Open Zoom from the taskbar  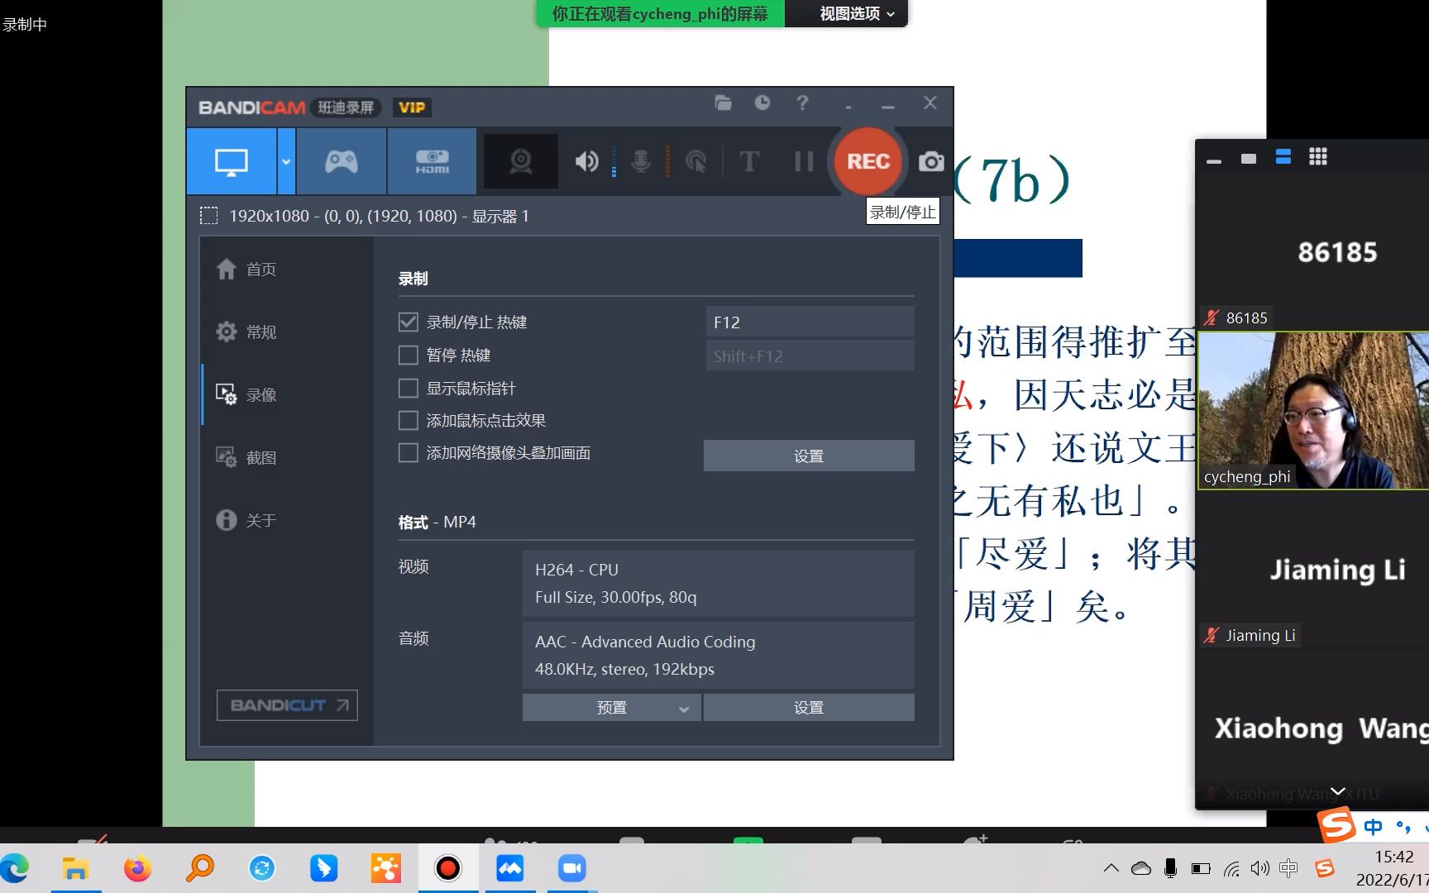pos(572,868)
